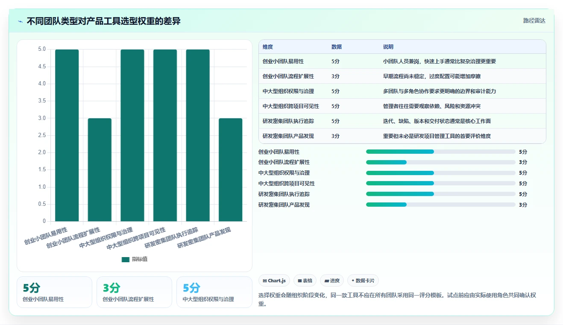This screenshot has height=325, width=563.
Task: Click description 小团队人员兼岗，快速上手通常比复杂治理更重要
Action: point(440,61)
